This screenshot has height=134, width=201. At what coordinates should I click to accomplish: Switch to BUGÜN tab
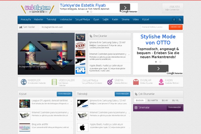tap(140, 100)
